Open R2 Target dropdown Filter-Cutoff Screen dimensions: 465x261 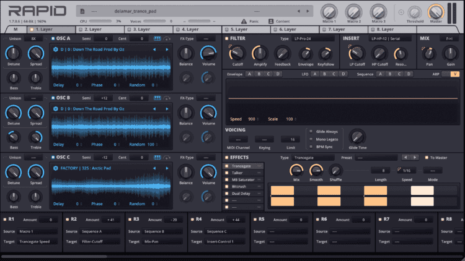point(100,241)
